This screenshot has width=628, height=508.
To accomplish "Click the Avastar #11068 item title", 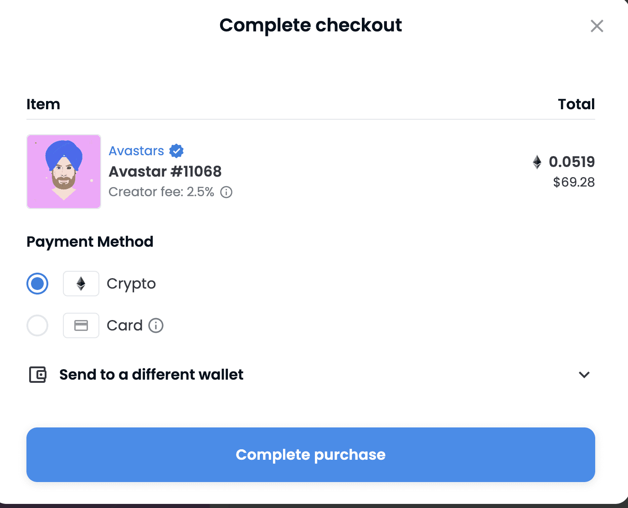I will coord(165,172).
